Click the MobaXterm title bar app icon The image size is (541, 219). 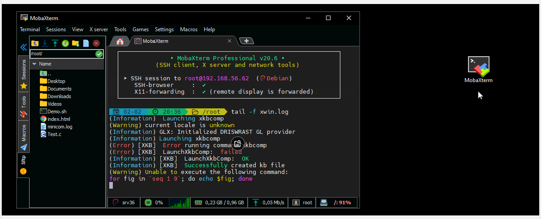click(24, 18)
